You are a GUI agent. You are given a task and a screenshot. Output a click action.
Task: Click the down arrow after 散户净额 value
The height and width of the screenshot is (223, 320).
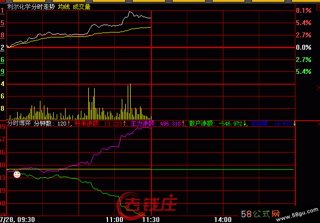[245, 124]
